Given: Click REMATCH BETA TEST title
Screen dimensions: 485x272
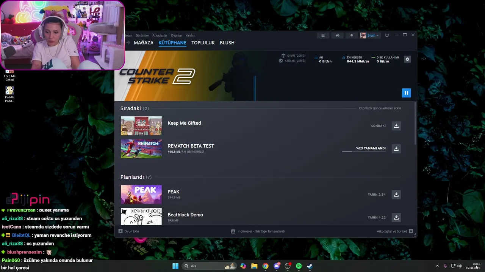Looking at the screenshot, I should [191, 146].
